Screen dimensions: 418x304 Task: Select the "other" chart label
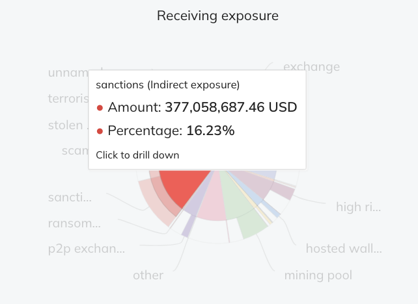coord(148,275)
